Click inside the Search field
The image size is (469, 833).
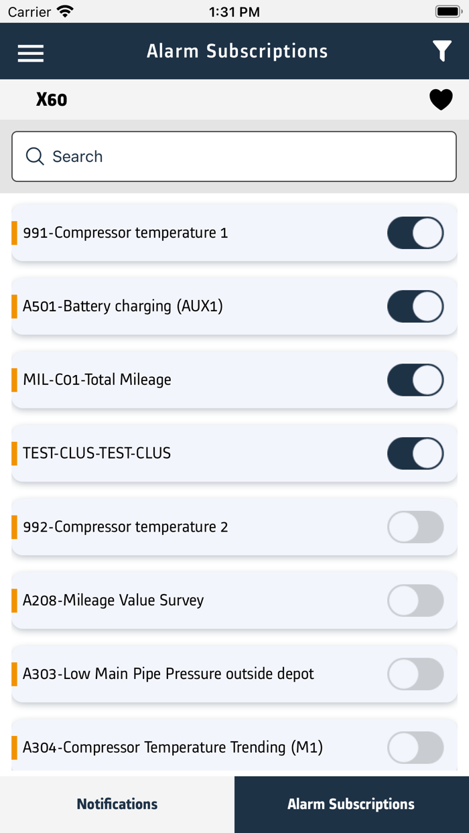(x=233, y=156)
